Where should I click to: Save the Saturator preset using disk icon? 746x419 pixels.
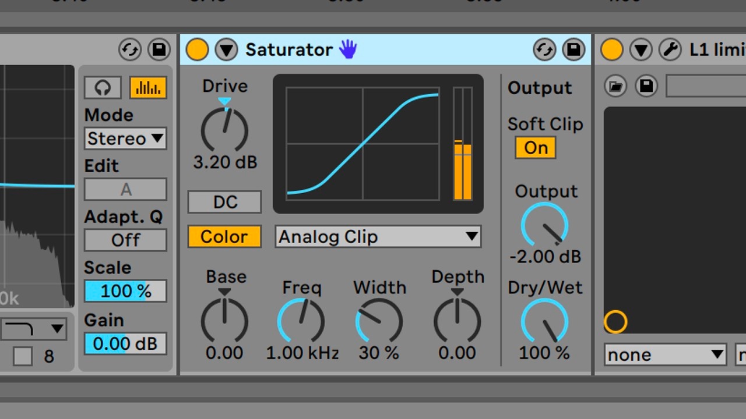coord(573,49)
